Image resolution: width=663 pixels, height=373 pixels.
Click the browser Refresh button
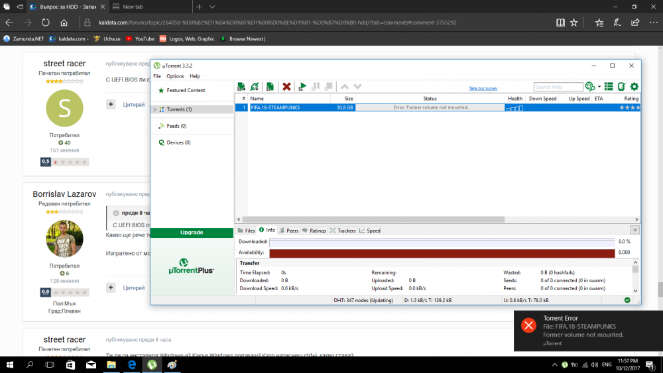tap(45, 23)
